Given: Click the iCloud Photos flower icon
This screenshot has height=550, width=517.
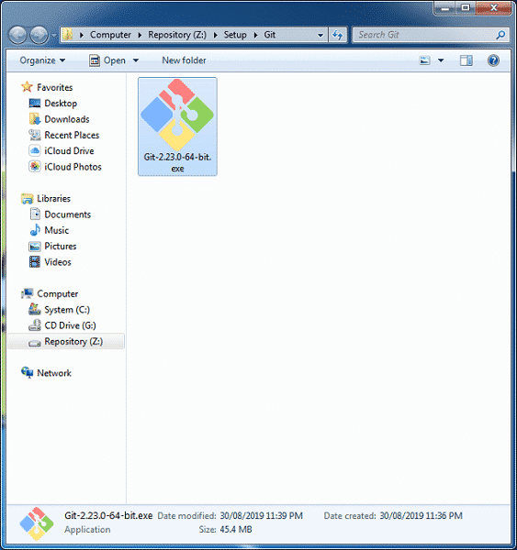Looking at the screenshot, I should pyautogui.click(x=35, y=167).
